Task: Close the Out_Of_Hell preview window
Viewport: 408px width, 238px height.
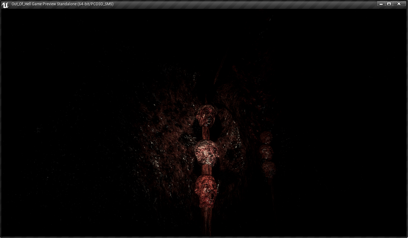Action: (399, 4)
